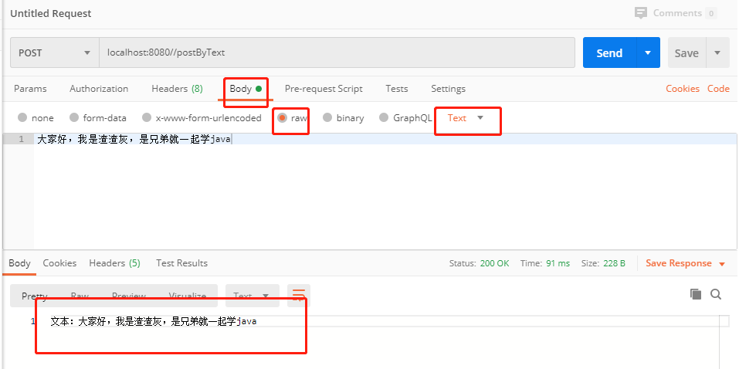This screenshot has height=369, width=739.
Task: Select the raw body radio button
Action: pyautogui.click(x=283, y=117)
